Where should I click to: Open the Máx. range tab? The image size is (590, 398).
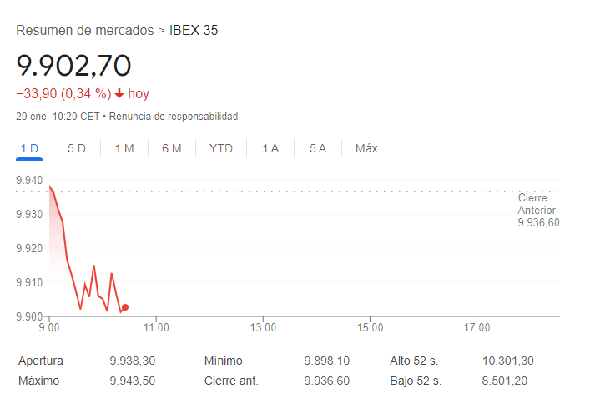pyautogui.click(x=368, y=149)
